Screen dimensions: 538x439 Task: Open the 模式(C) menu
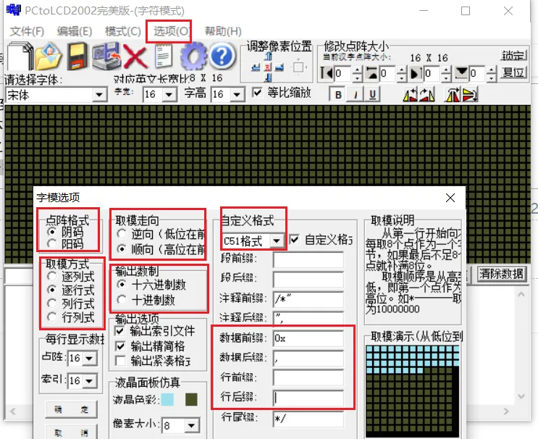pos(123,32)
